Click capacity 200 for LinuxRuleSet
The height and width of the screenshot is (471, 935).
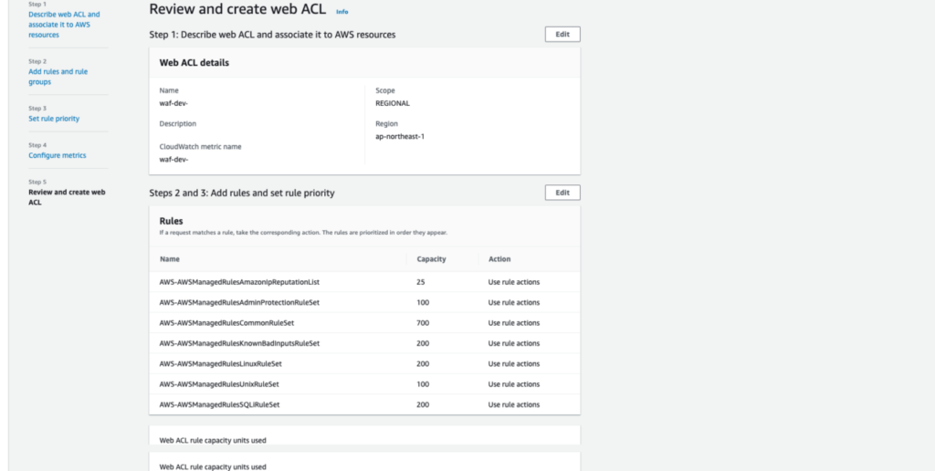[423, 363]
